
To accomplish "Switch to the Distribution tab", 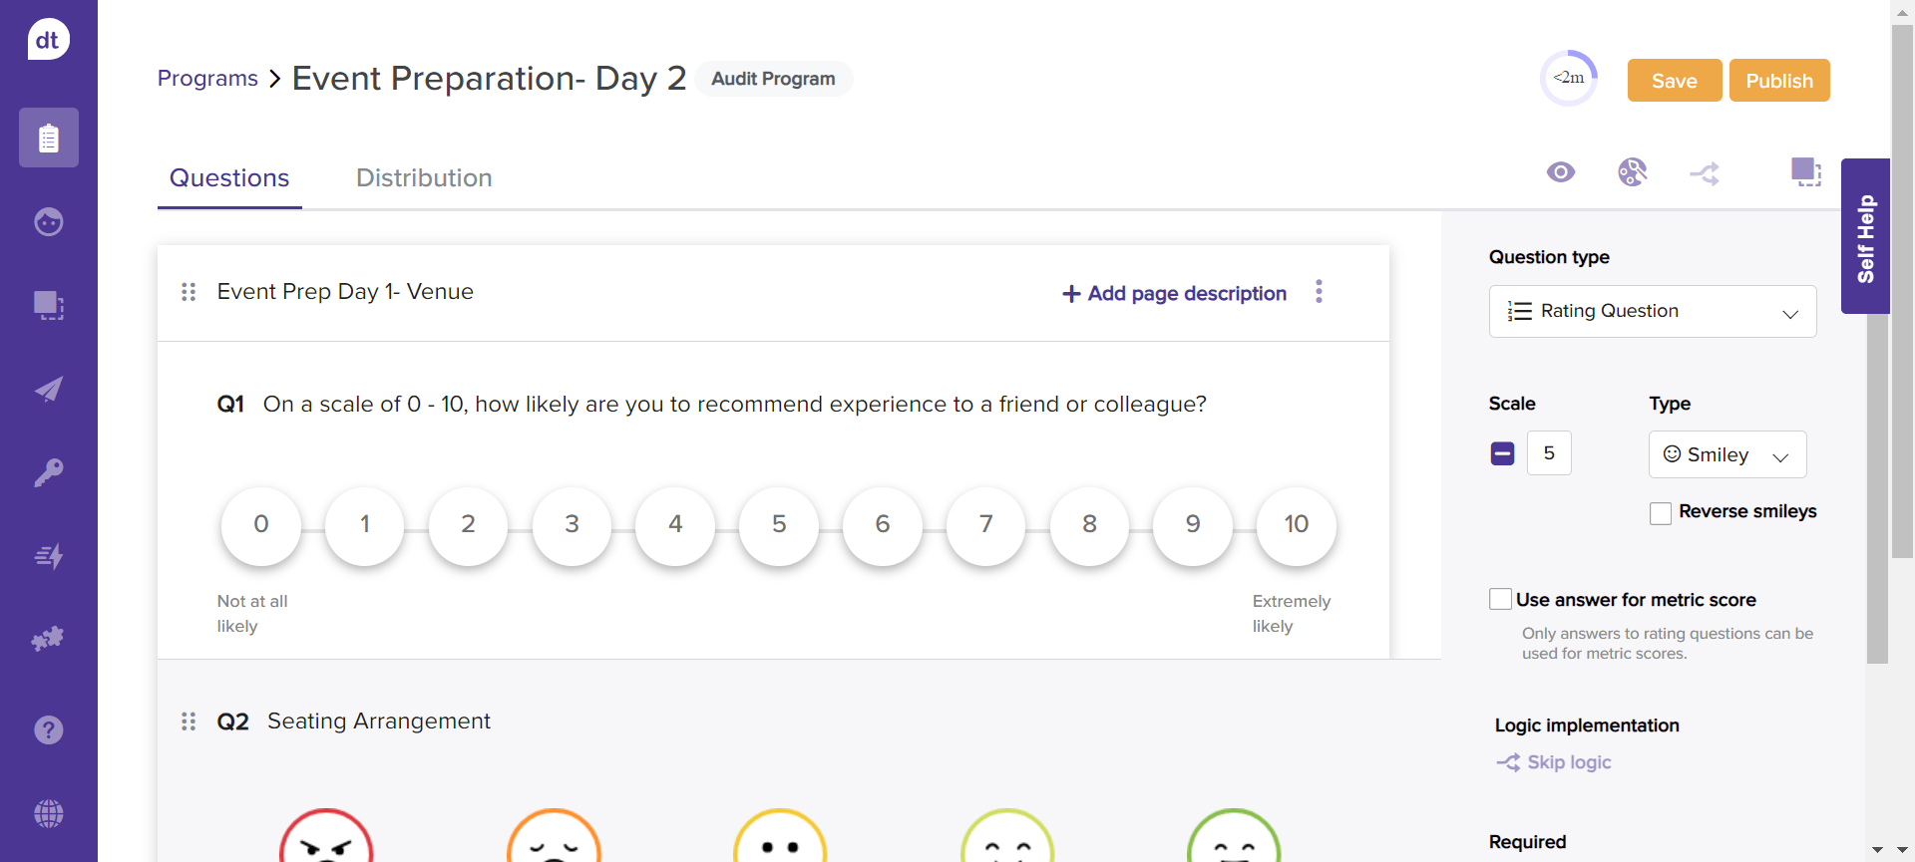I will pyautogui.click(x=424, y=178).
